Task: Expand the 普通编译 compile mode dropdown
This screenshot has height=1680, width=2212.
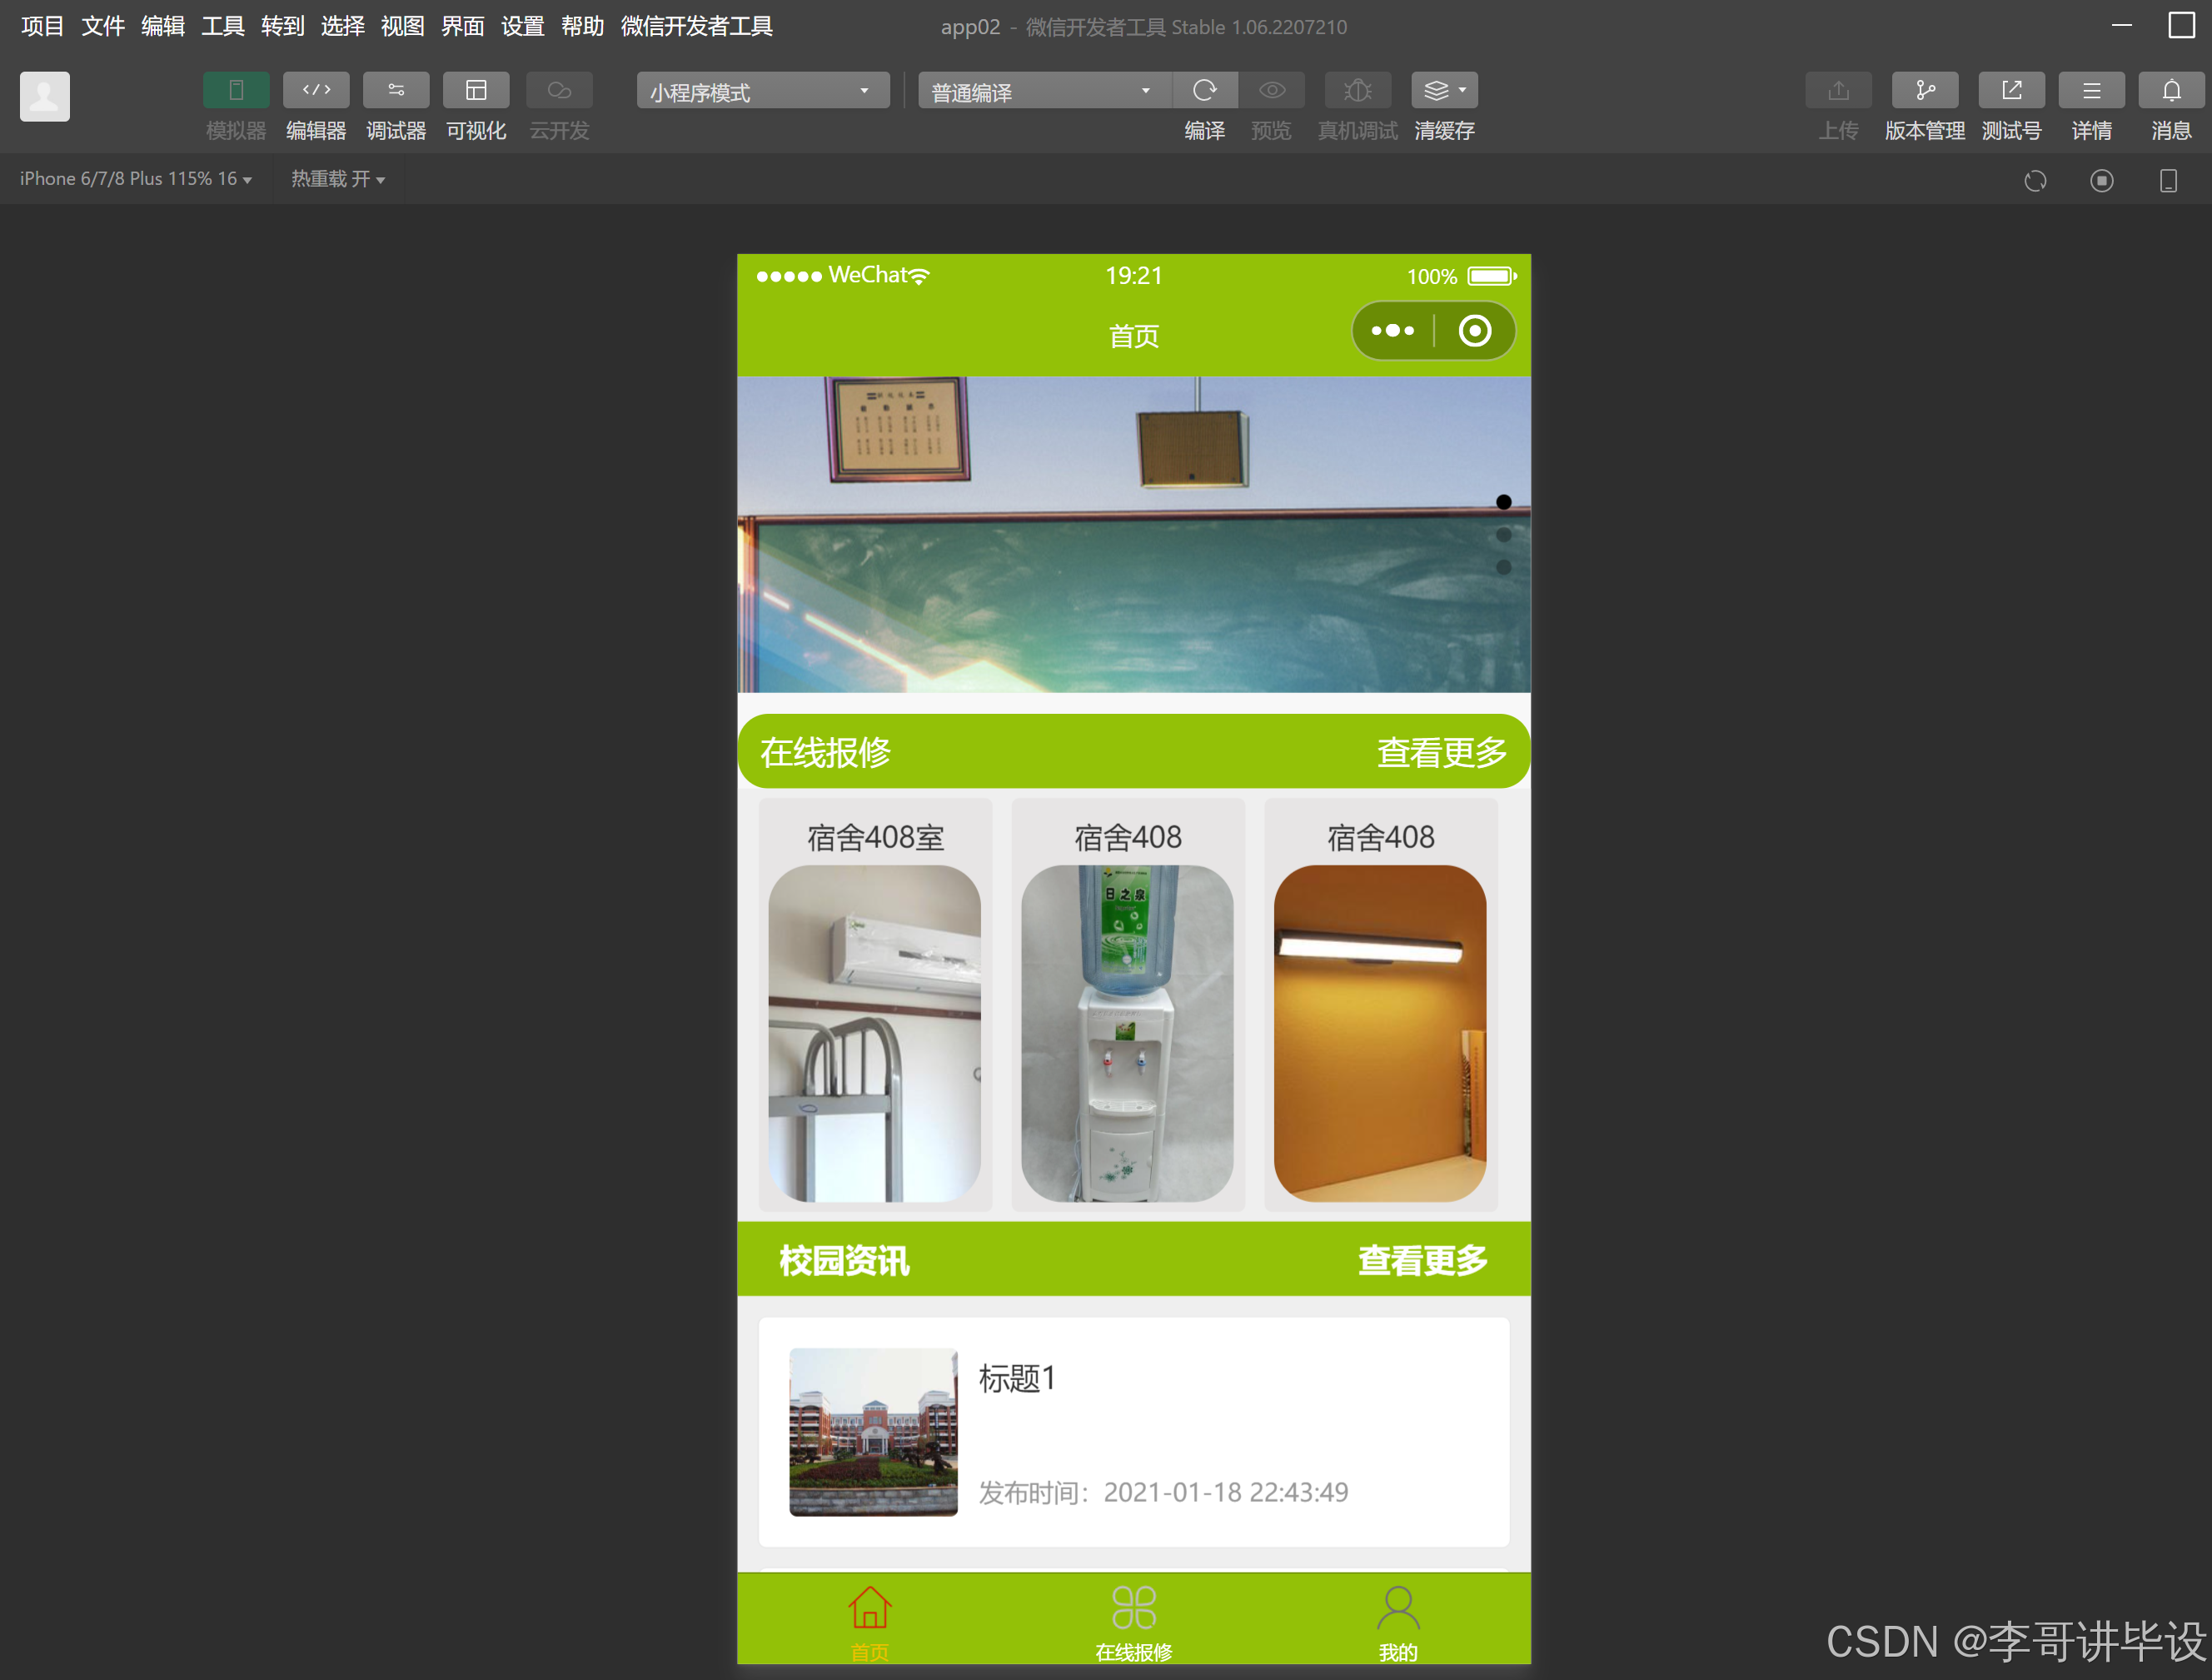Action: pyautogui.click(x=1041, y=91)
